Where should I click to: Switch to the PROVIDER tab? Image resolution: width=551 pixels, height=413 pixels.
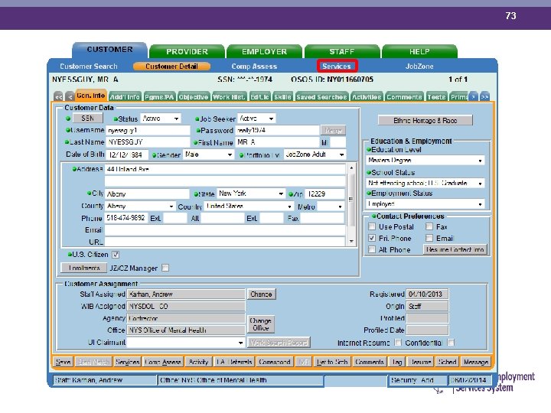pyautogui.click(x=187, y=52)
